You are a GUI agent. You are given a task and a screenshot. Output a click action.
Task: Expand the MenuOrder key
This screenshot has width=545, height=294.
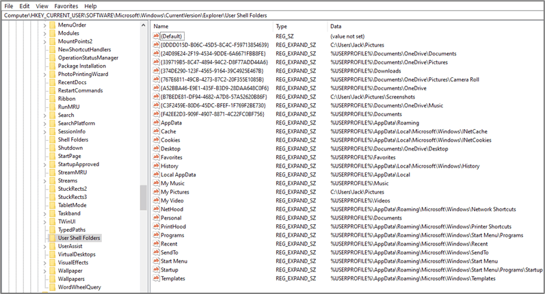pyautogui.click(x=44, y=25)
